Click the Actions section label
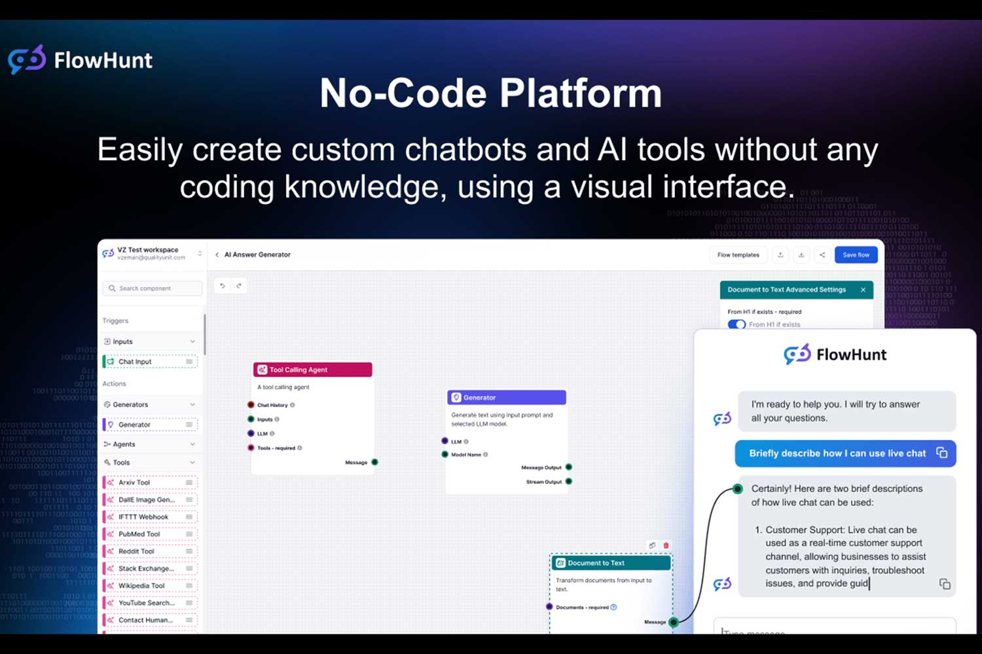The image size is (982, 654). point(114,384)
